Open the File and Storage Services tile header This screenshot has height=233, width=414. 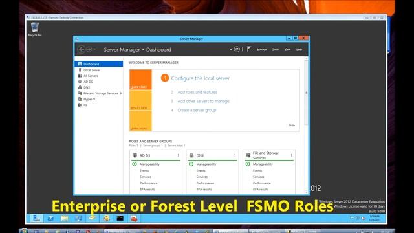(x=269, y=155)
